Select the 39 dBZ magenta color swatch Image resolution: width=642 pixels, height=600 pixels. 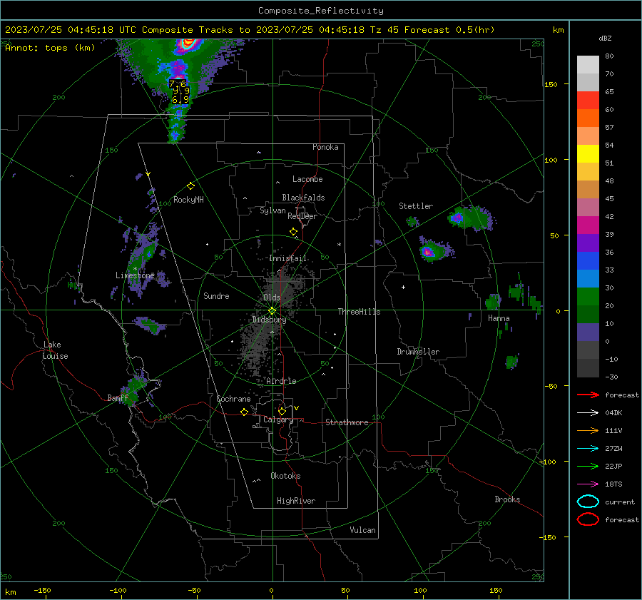click(588, 225)
